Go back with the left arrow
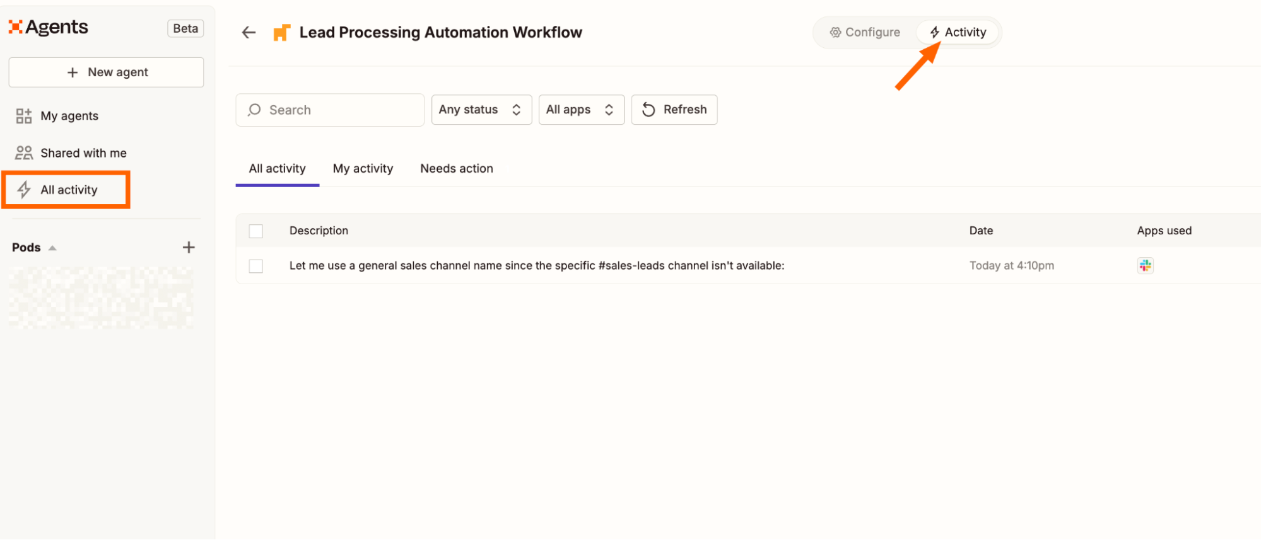This screenshot has width=1261, height=540. 249,33
